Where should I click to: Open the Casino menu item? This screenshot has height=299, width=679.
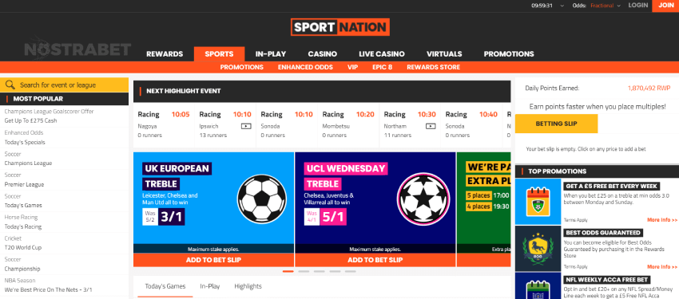[x=322, y=54]
